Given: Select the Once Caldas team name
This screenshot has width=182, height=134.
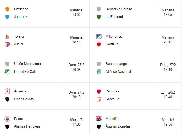Looking at the screenshot, I should 24,99.
